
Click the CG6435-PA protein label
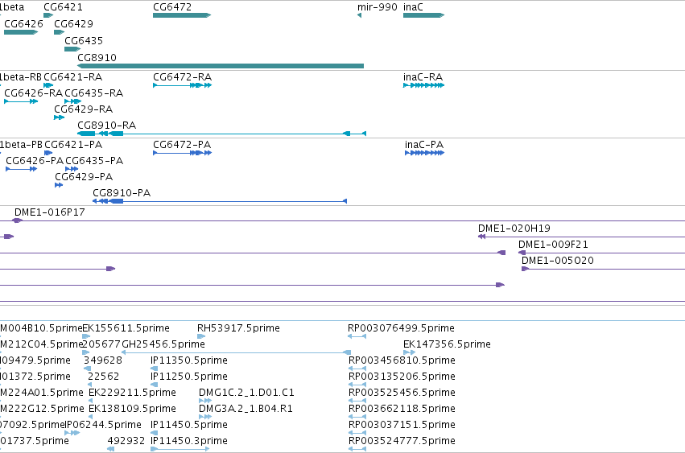click(x=94, y=161)
